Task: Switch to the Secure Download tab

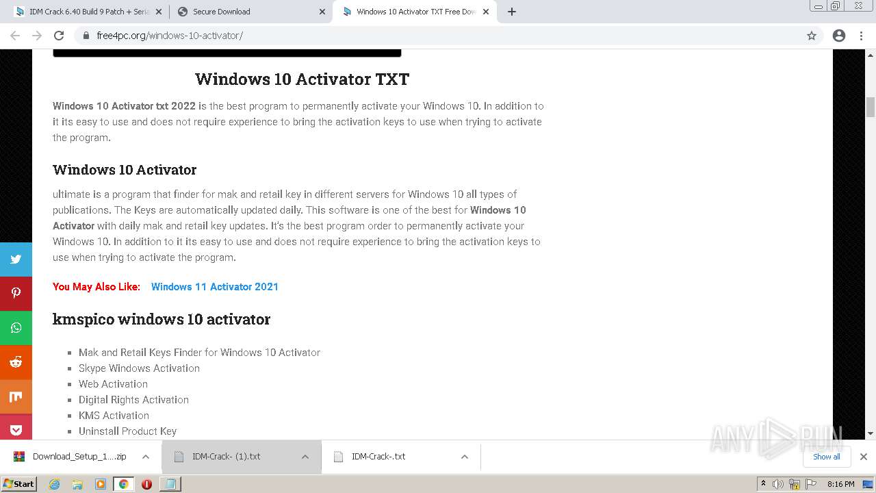Action: pyautogui.click(x=250, y=12)
